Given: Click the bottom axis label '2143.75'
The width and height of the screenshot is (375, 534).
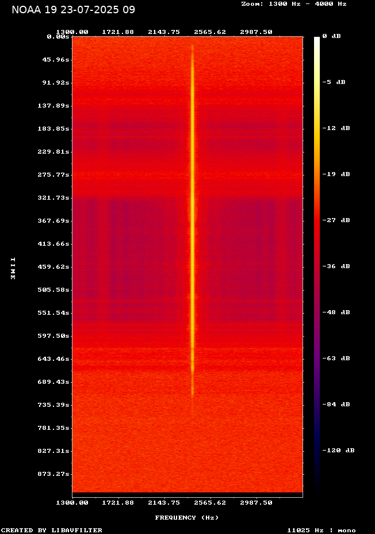Looking at the screenshot, I should [x=164, y=503].
